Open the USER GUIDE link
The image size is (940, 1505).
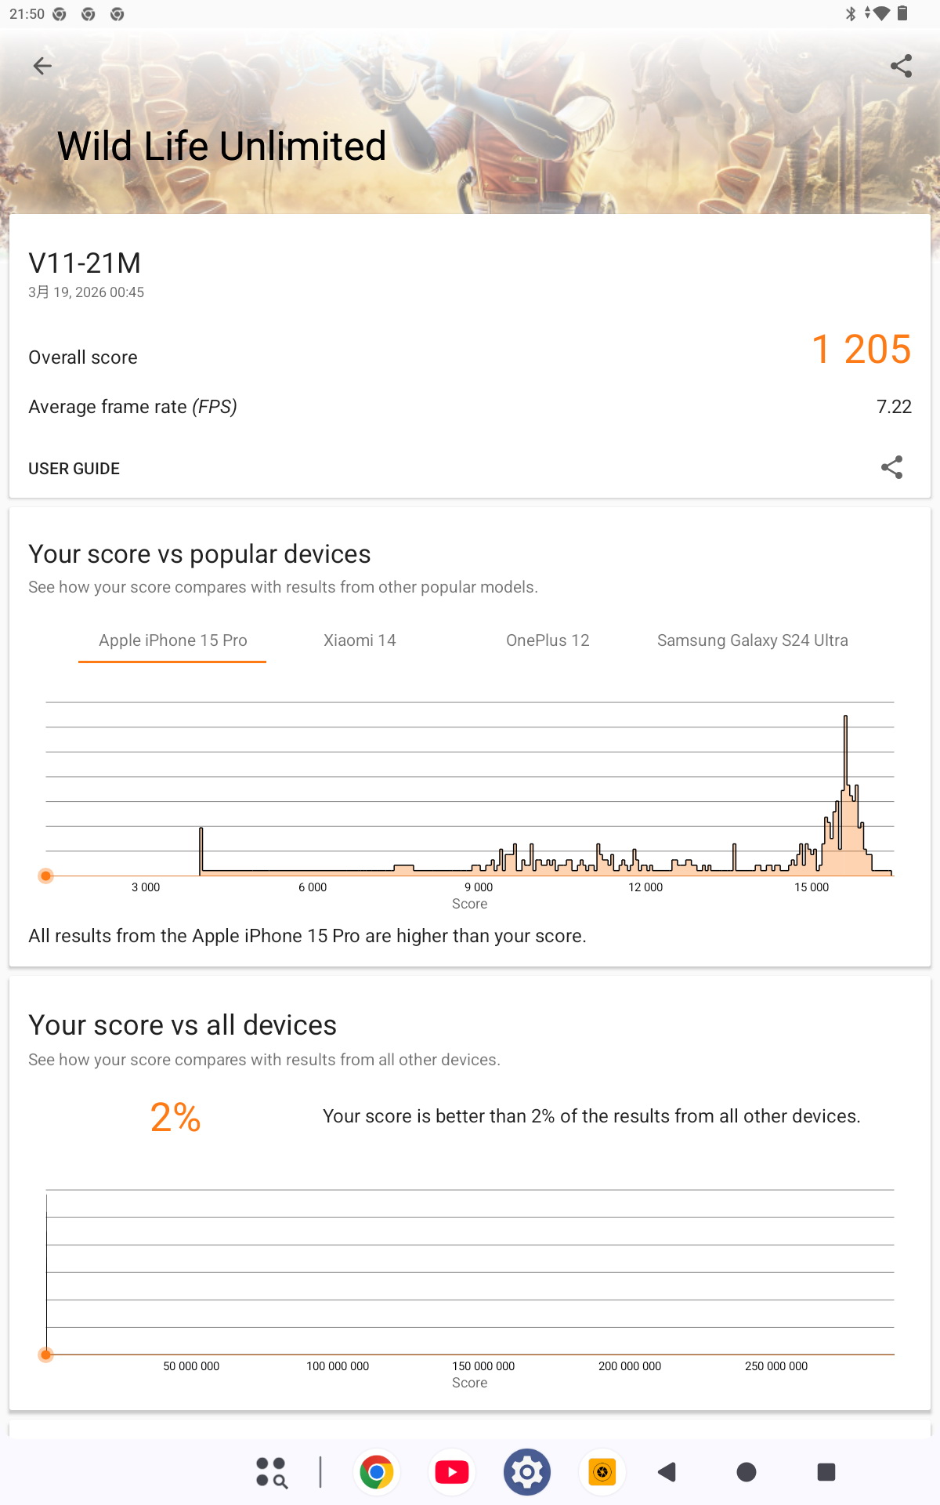(74, 469)
